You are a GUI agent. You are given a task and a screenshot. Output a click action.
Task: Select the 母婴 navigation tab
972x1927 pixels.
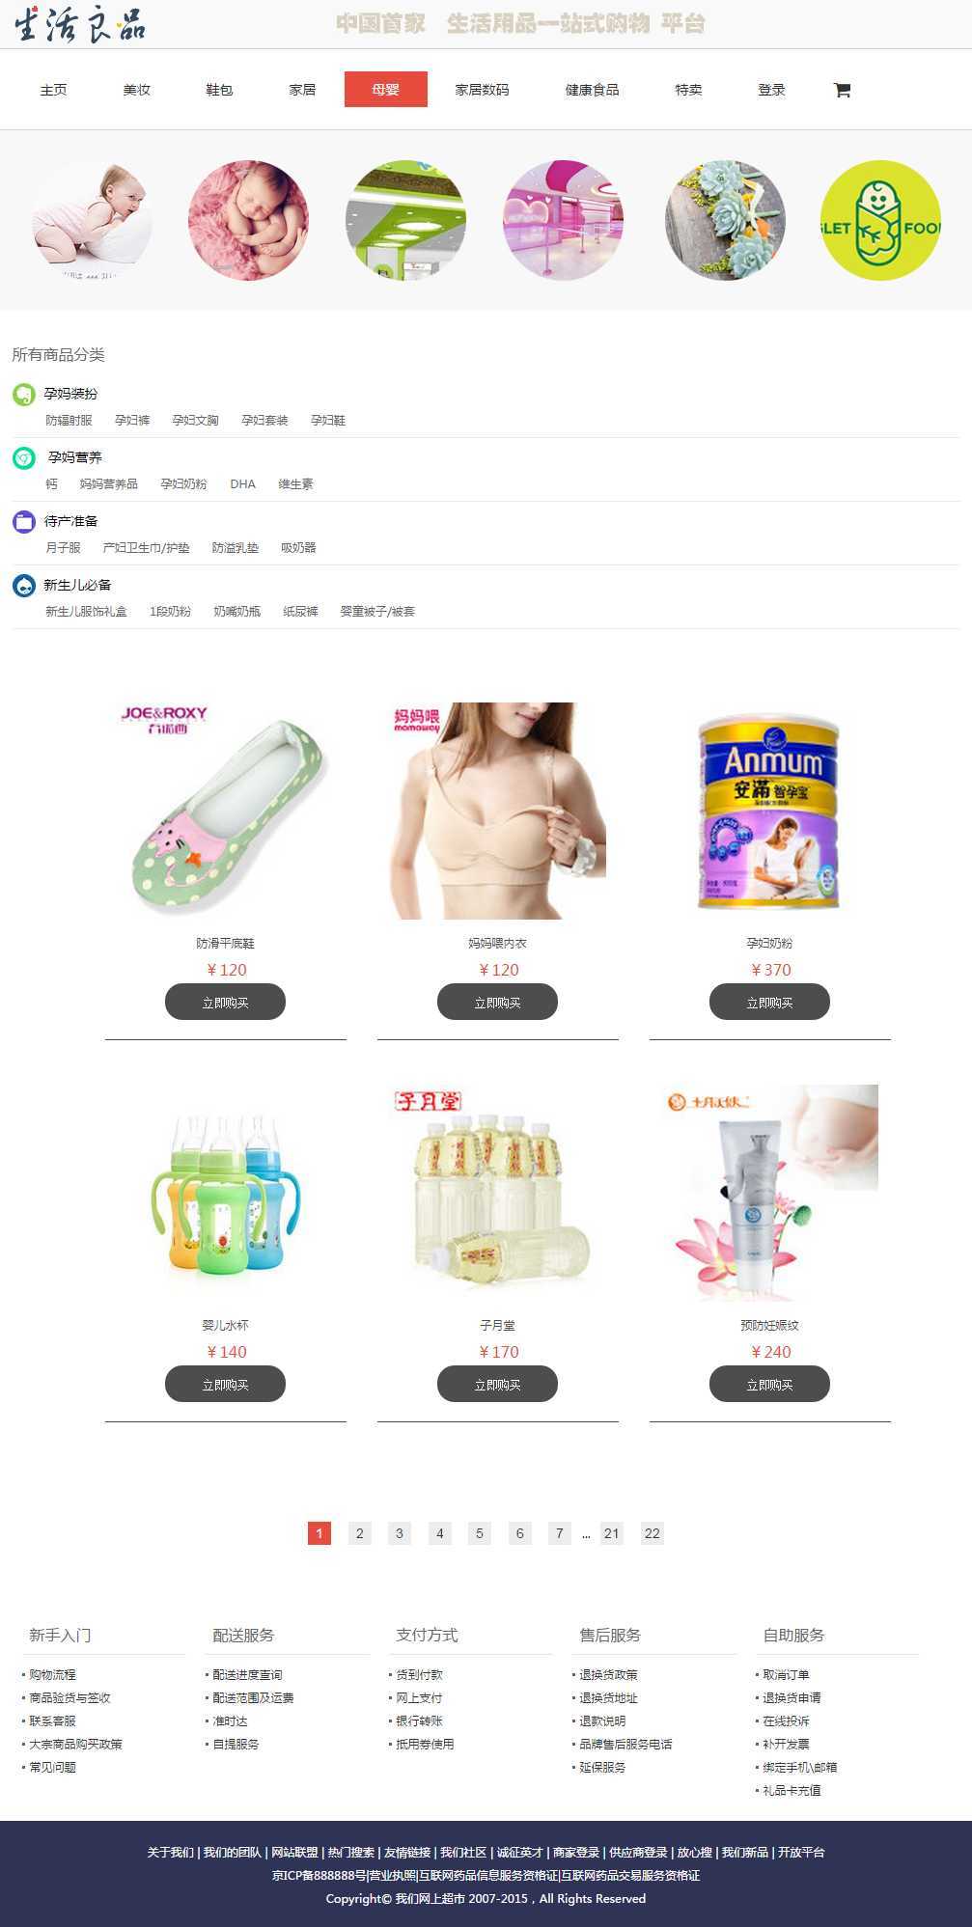[x=386, y=90]
